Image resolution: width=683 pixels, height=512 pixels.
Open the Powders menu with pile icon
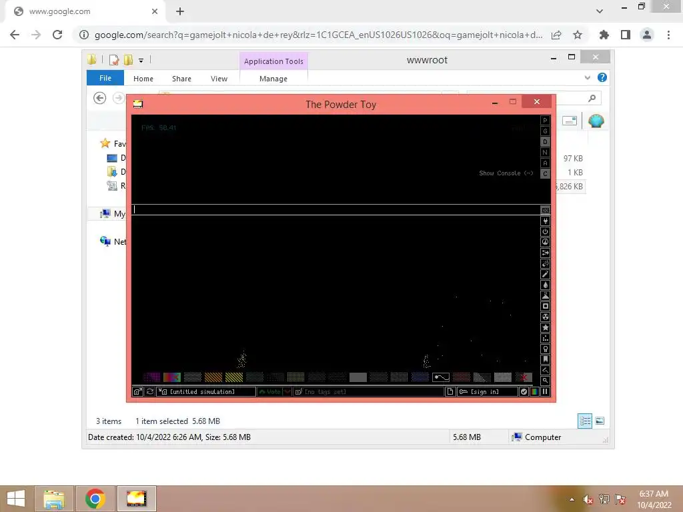545,295
